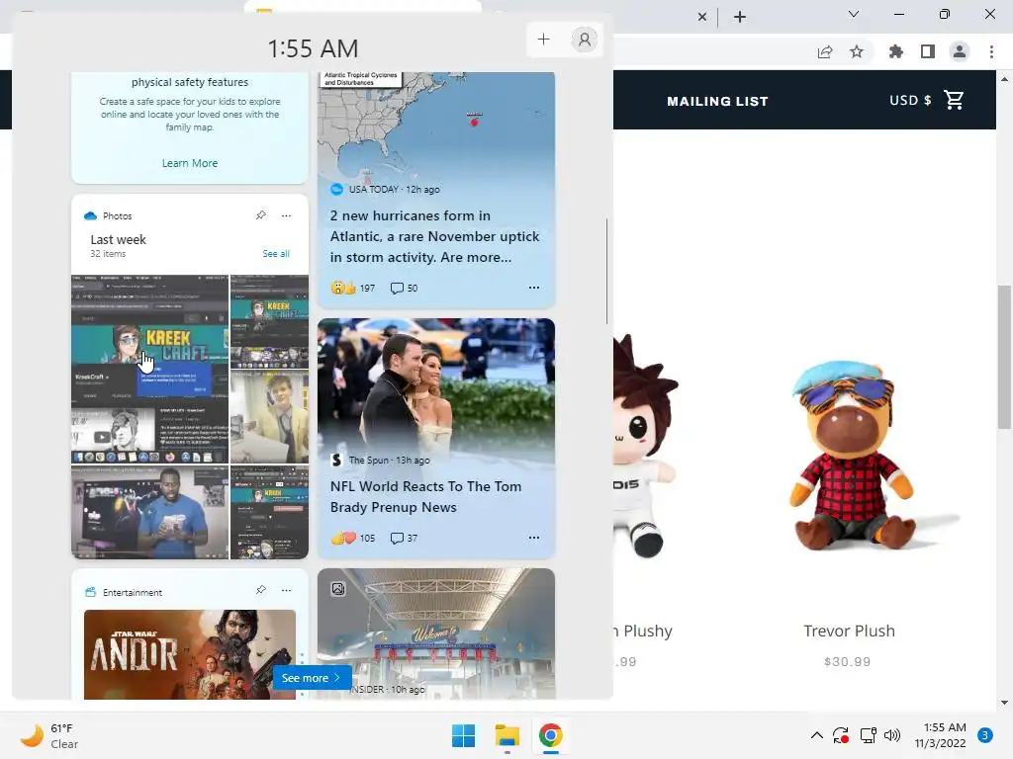This screenshot has width=1013, height=759.
Task: Open notification center badge showing 3
Action: (985, 735)
